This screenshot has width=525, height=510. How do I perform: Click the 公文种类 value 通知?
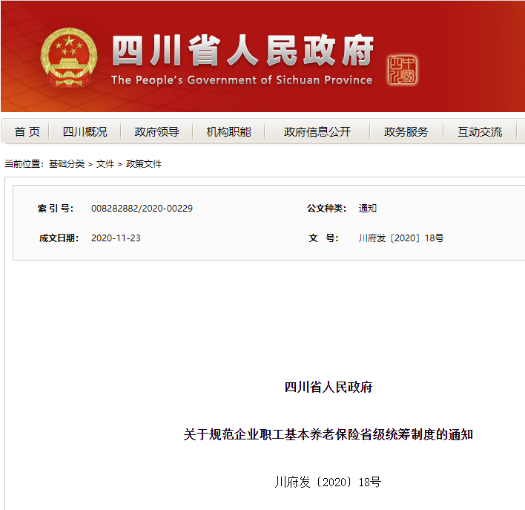coord(368,209)
